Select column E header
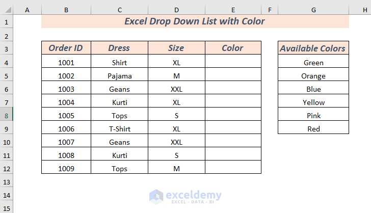 coord(233,10)
